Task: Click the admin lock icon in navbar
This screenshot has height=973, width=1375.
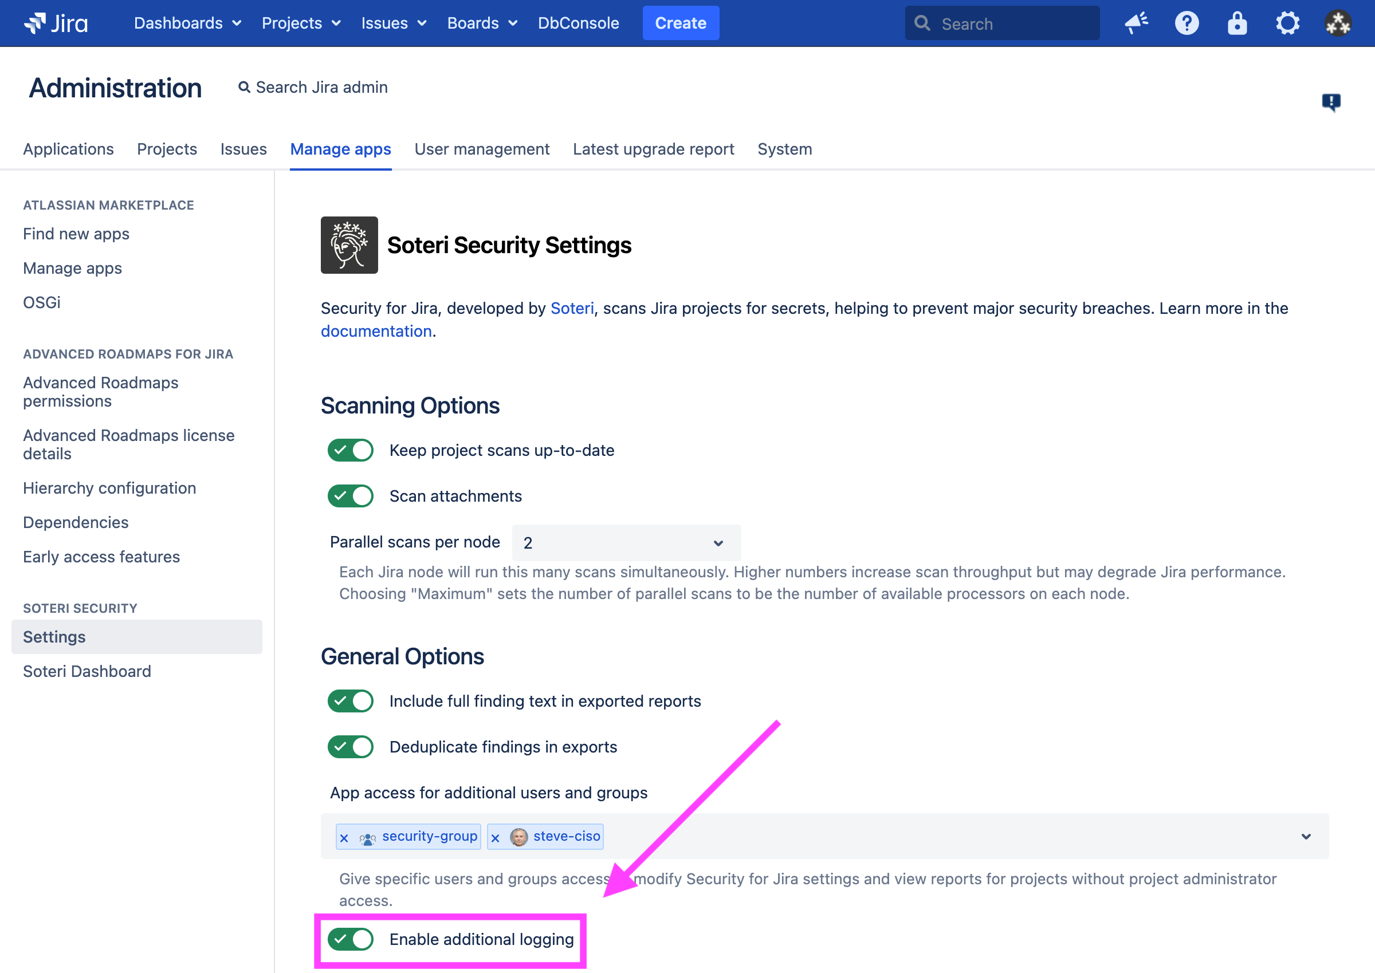Action: [x=1236, y=23]
